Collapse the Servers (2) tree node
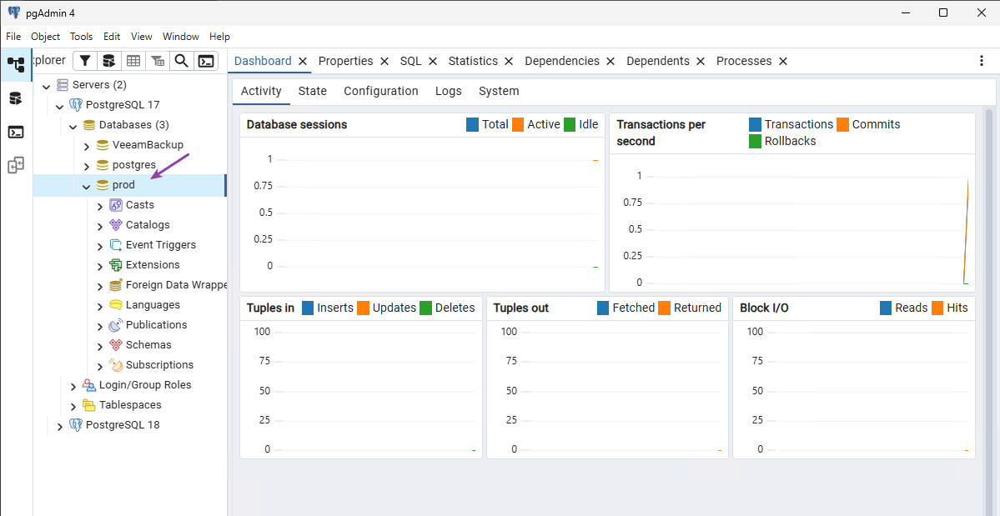 pos(46,85)
